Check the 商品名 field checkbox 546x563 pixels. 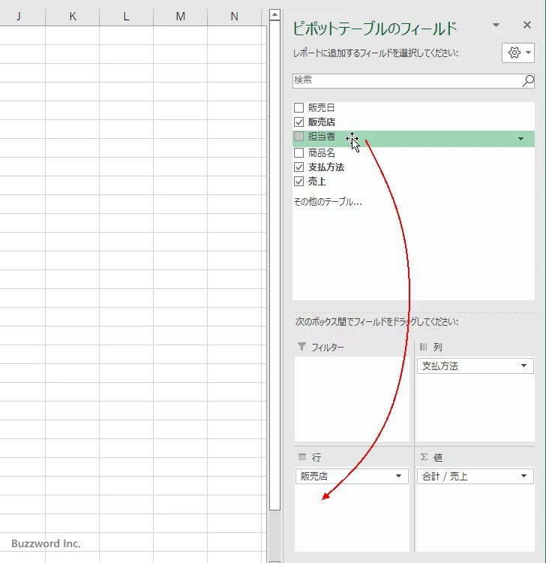[298, 152]
